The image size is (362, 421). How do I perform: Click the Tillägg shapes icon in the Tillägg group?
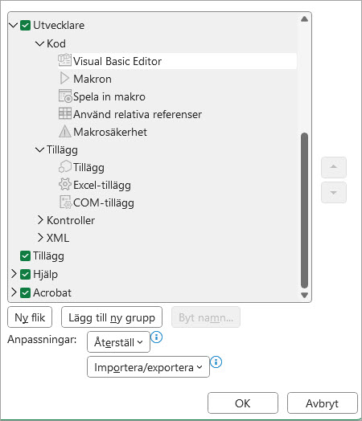point(65,166)
